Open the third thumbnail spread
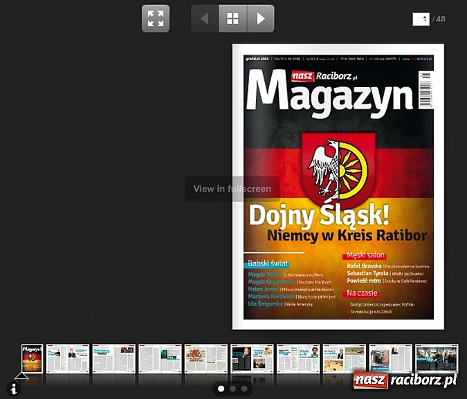Viewport: 467px width, 399px height. click(113, 359)
